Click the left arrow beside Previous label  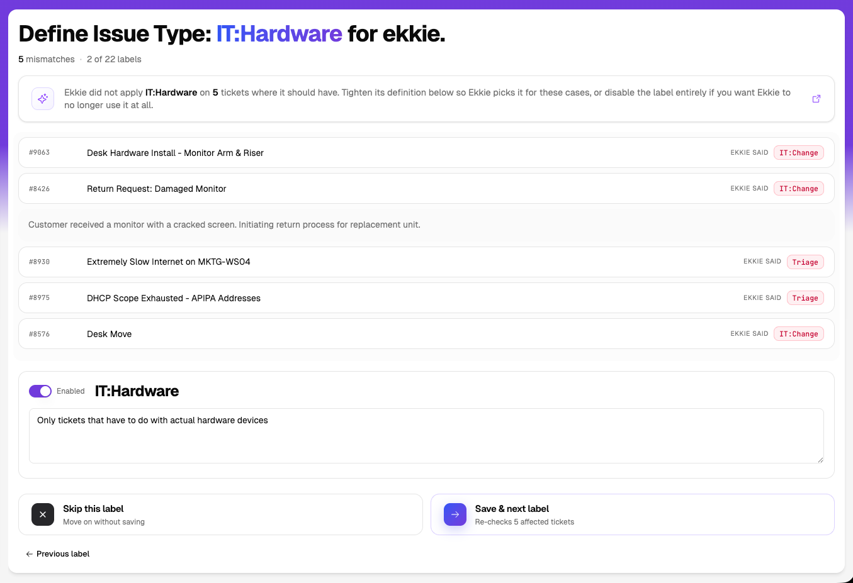point(29,554)
